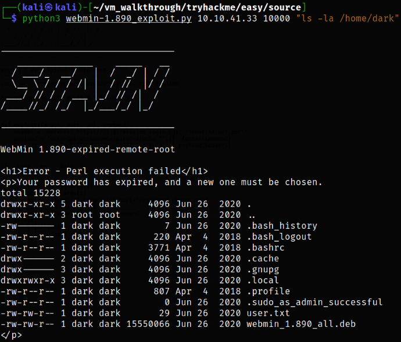Click the closing </p> tag line
The height and width of the screenshot is (342, 401).
tap(11, 335)
